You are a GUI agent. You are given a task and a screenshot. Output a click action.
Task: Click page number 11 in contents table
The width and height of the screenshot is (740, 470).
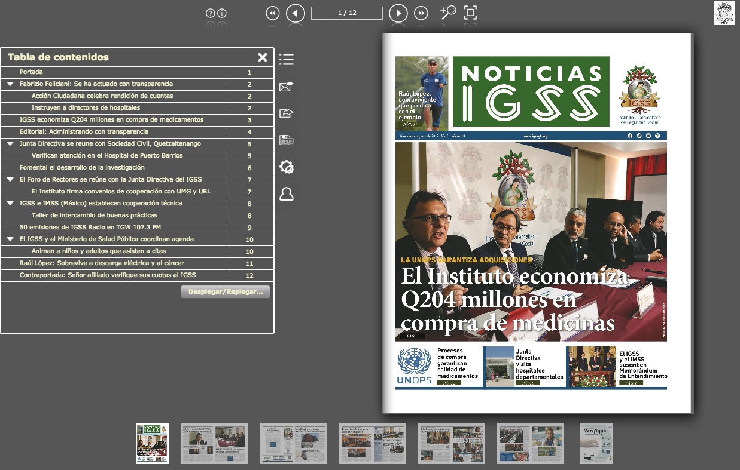(249, 263)
